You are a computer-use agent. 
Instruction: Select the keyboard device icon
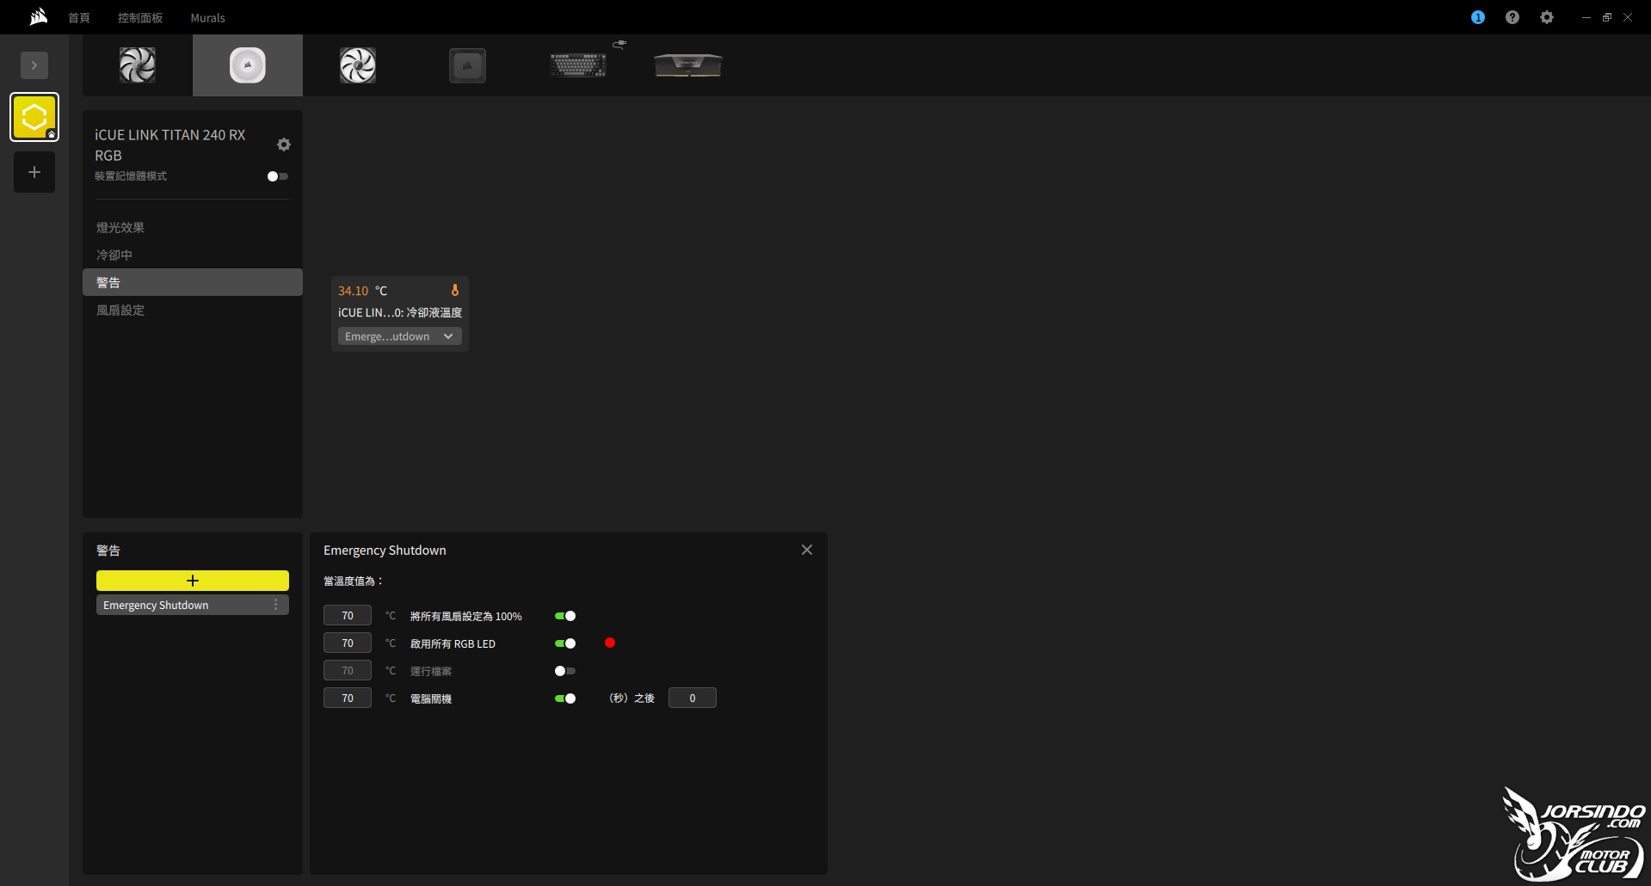[x=578, y=65]
